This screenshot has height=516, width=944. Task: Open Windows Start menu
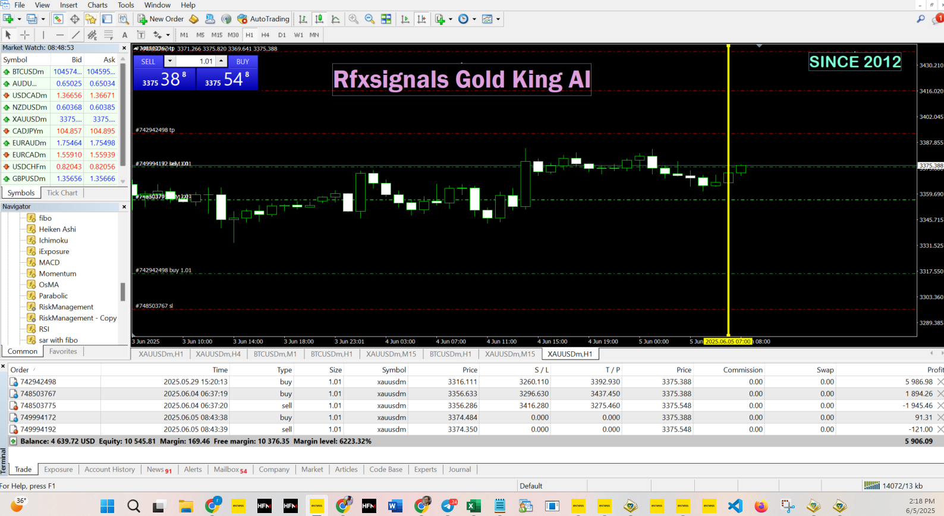tap(108, 506)
